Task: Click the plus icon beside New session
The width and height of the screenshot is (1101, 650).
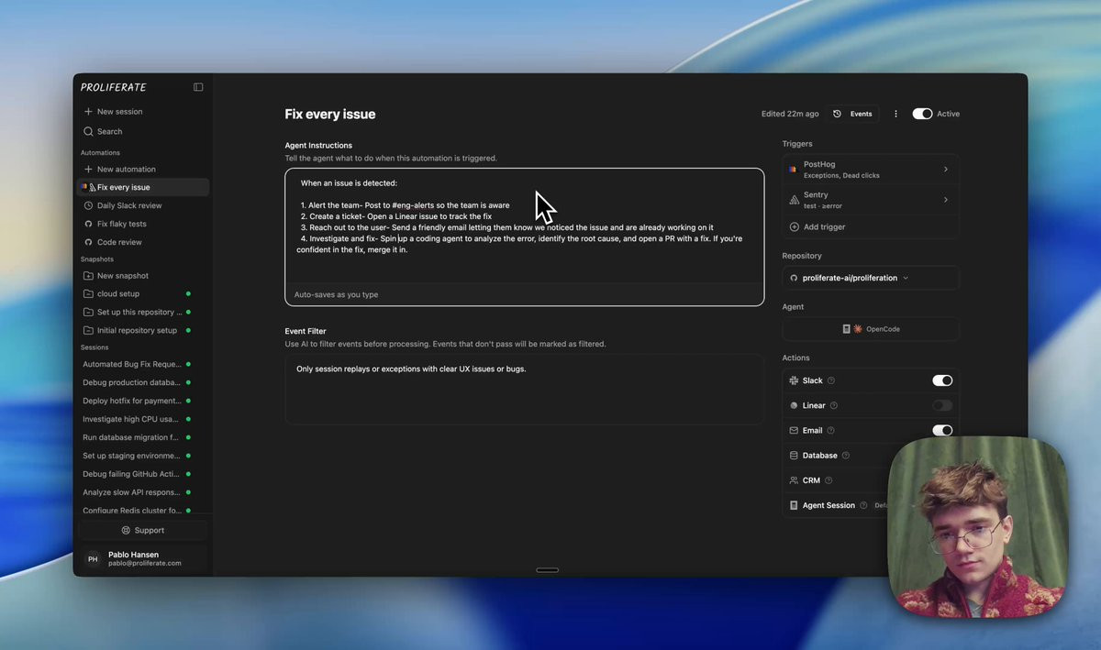Action: click(88, 112)
